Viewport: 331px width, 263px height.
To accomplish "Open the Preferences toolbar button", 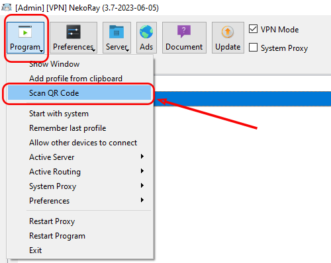I will tap(73, 38).
